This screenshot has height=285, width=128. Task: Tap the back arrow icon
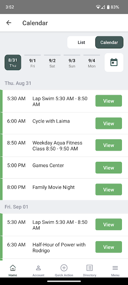[9, 23]
